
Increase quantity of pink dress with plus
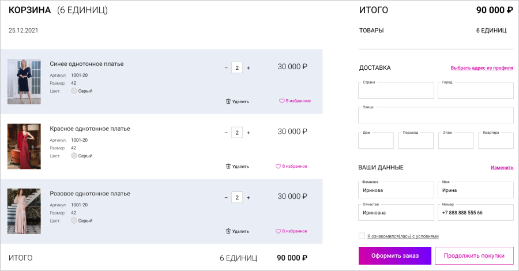pos(249,198)
